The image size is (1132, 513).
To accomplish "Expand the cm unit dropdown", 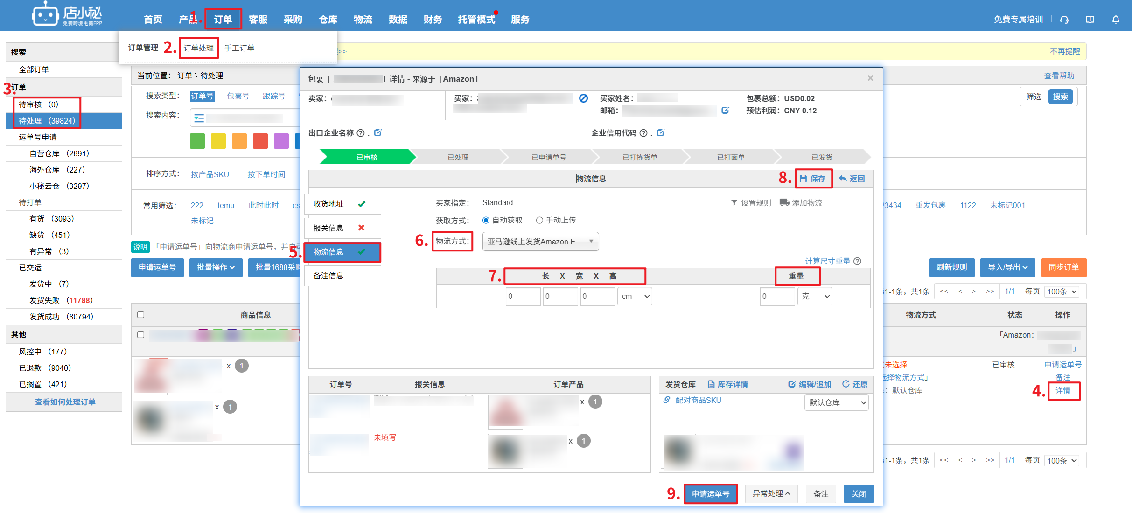I will coord(635,297).
